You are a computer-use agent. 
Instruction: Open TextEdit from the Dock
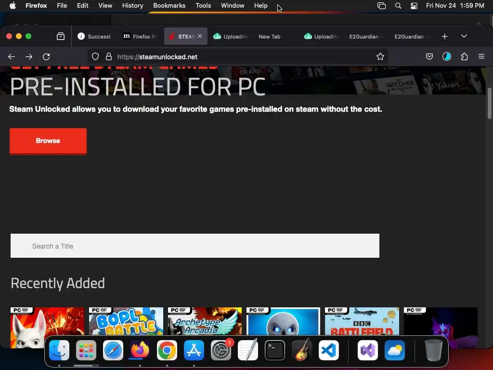coord(248,350)
